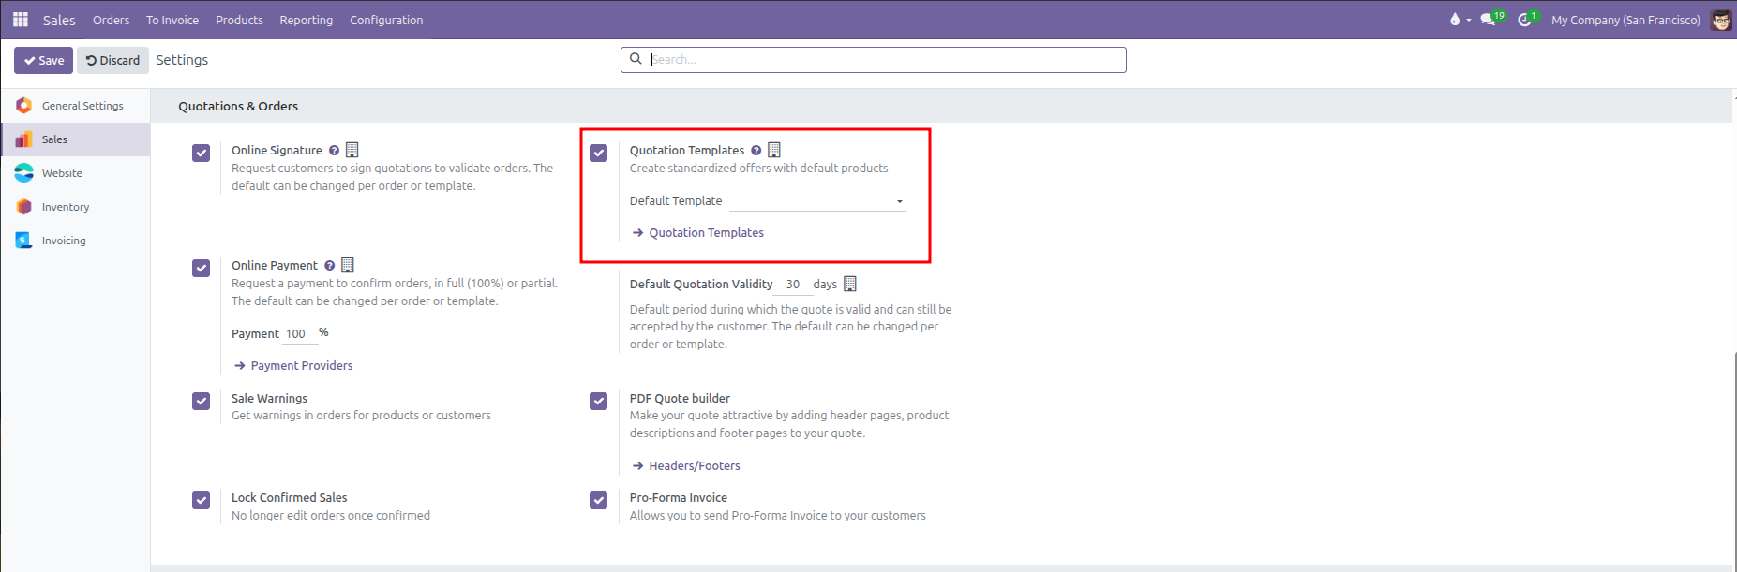Click the quotation validity days field showing 30
1737x572 pixels.
coord(794,285)
